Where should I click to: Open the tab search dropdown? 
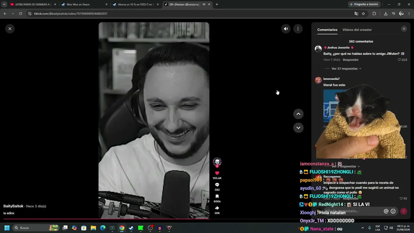(4, 4)
